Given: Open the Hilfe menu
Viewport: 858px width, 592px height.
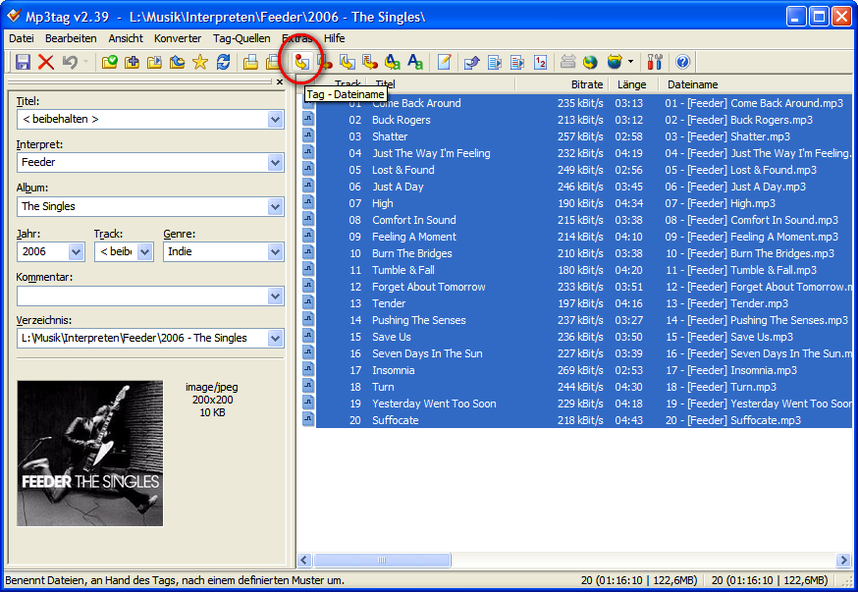Looking at the screenshot, I should [335, 38].
